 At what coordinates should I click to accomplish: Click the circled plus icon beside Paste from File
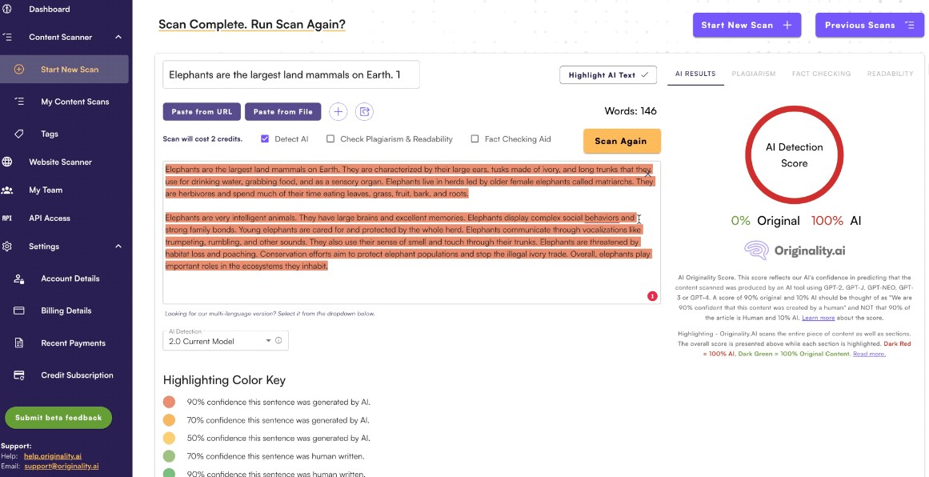(338, 112)
